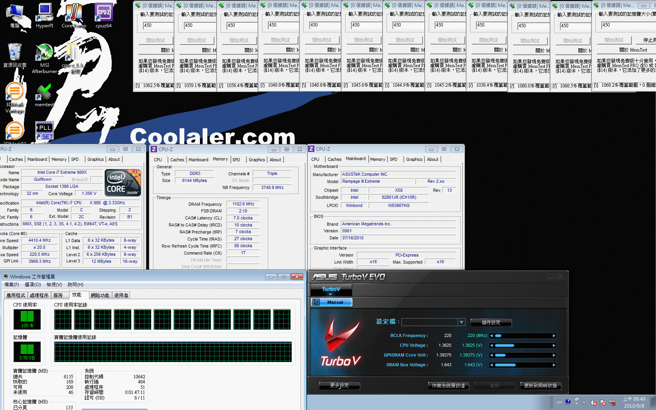Launch the MSI Afterburner shortcut

pyautogui.click(x=45, y=58)
